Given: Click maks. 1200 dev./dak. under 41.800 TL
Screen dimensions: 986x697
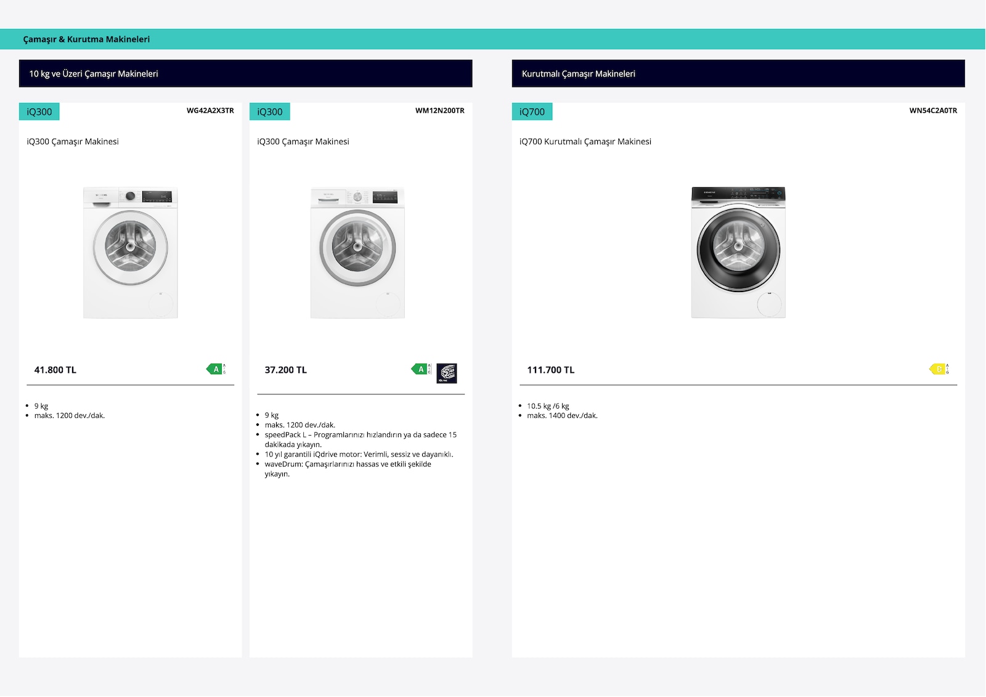Looking at the screenshot, I should [x=70, y=415].
